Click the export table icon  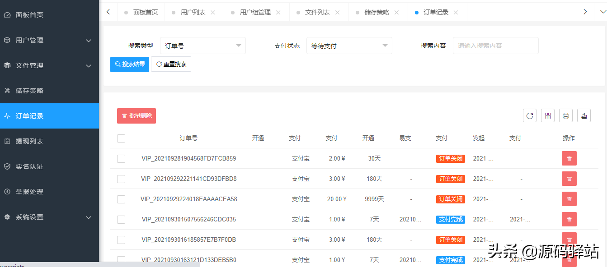tap(584, 115)
